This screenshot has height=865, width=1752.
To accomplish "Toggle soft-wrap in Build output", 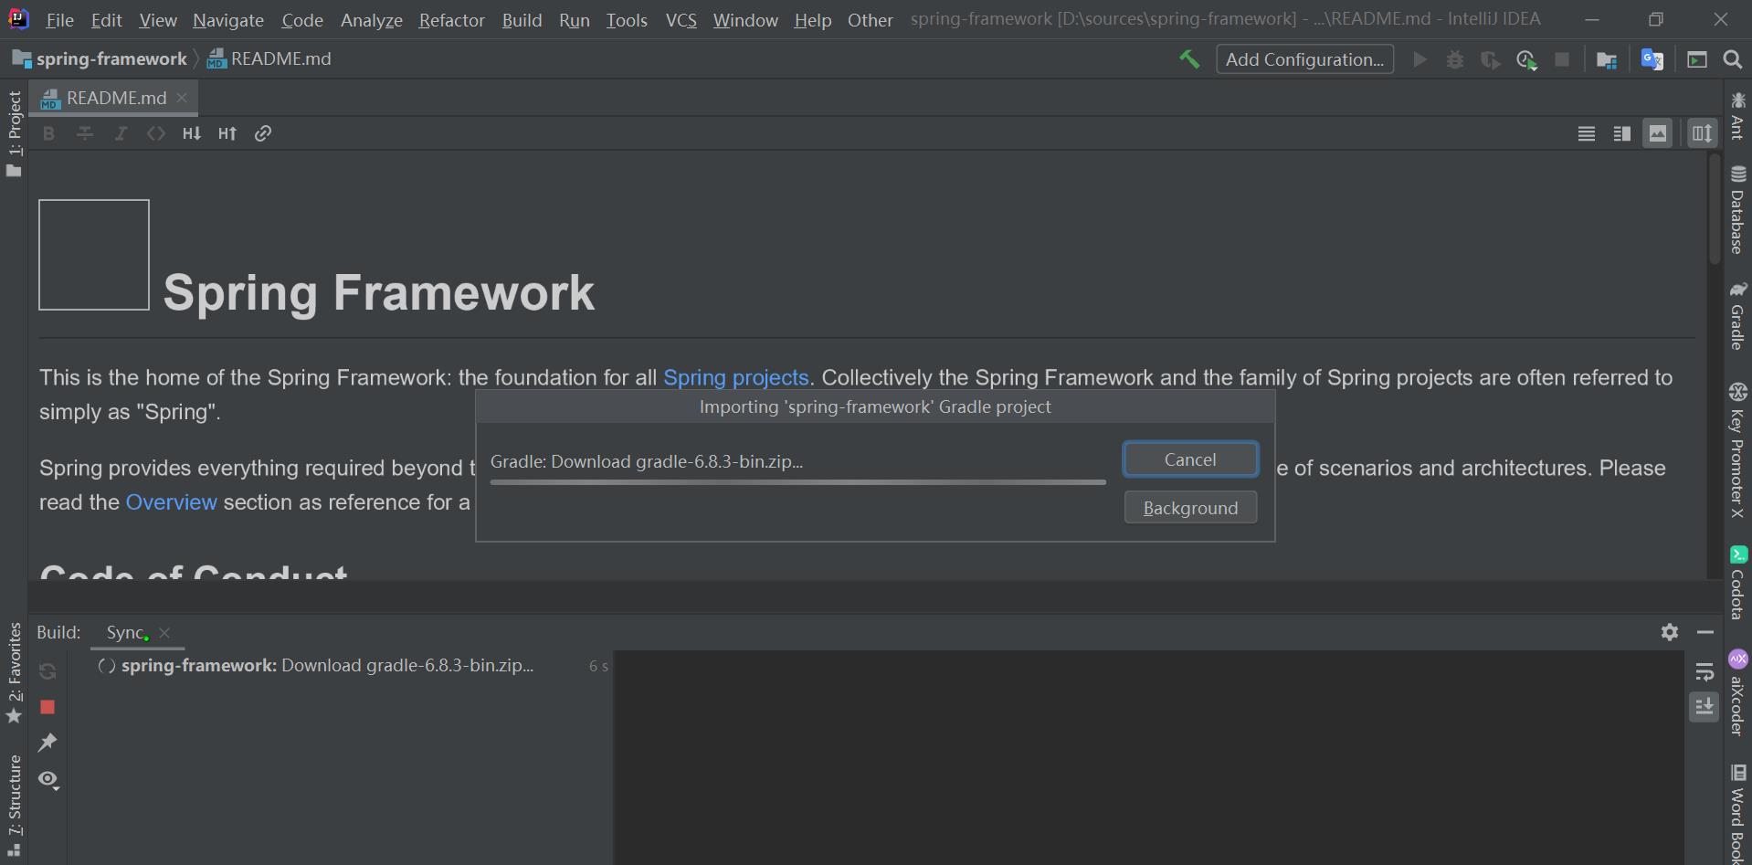I will tap(1705, 672).
